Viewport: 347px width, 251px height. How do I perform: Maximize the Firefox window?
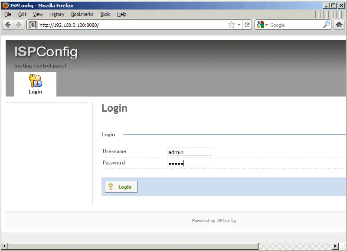pyautogui.click(x=334, y=5)
